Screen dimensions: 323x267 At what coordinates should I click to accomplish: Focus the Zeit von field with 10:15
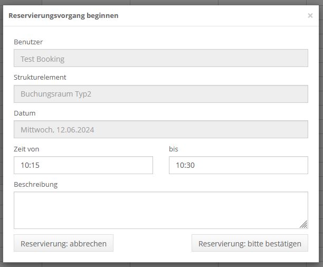(83, 165)
